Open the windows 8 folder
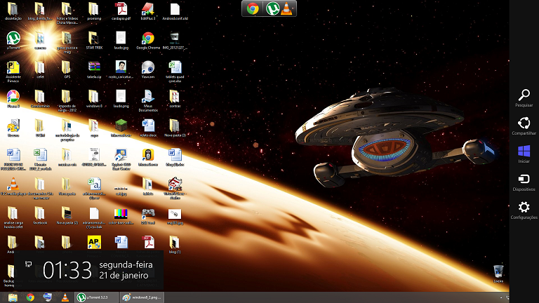The height and width of the screenshot is (303, 539). 94,99
